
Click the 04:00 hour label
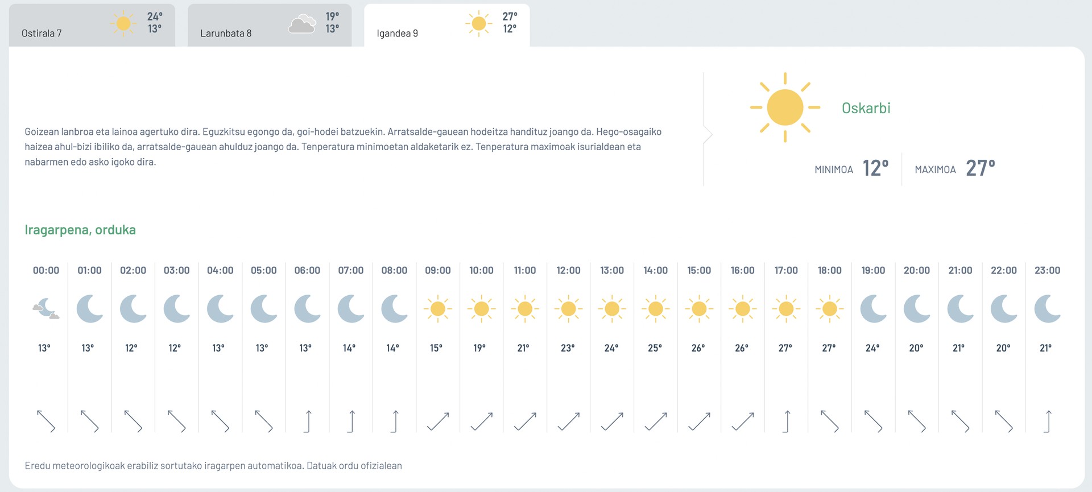[x=220, y=271]
